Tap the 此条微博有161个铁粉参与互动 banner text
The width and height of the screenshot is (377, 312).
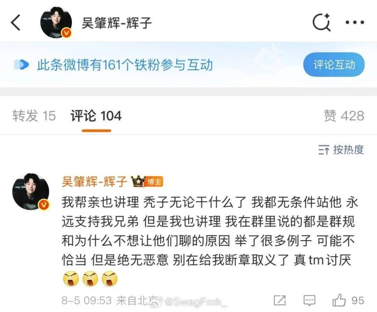[125, 65]
